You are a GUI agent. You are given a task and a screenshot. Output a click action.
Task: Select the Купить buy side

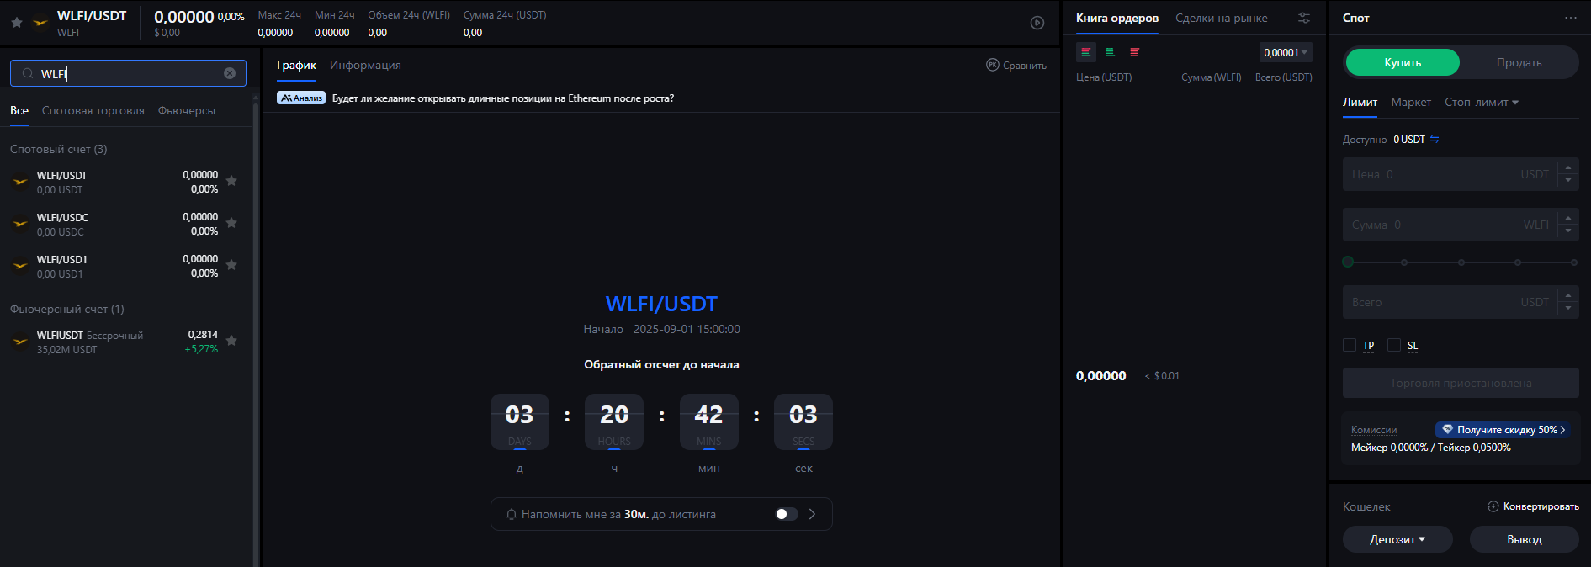pyautogui.click(x=1403, y=62)
